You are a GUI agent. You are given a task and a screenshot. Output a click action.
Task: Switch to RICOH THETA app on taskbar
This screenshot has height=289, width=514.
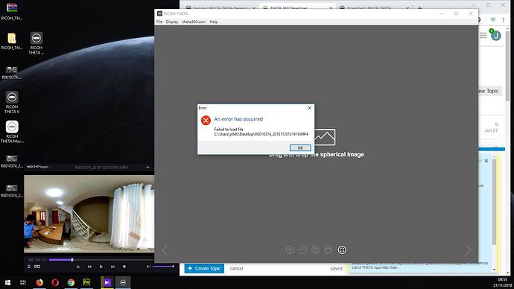pyautogui.click(x=123, y=282)
